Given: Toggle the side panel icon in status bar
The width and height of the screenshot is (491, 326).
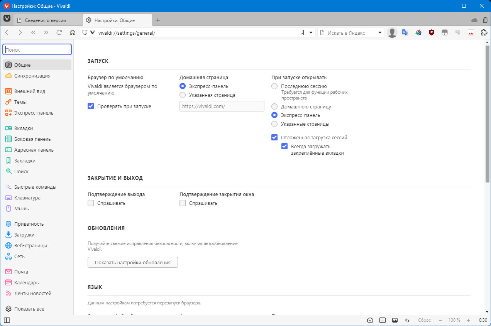Looking at the screenshot, I should pos(7,320).
